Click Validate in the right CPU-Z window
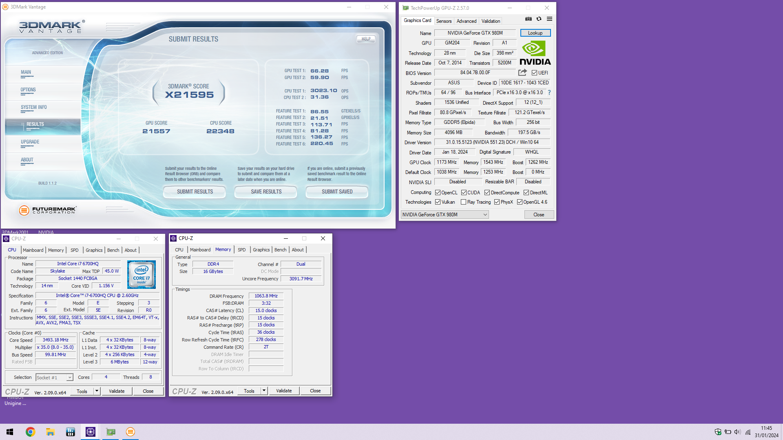The height and width of the screenshot is (440, 783). [284, 391]
